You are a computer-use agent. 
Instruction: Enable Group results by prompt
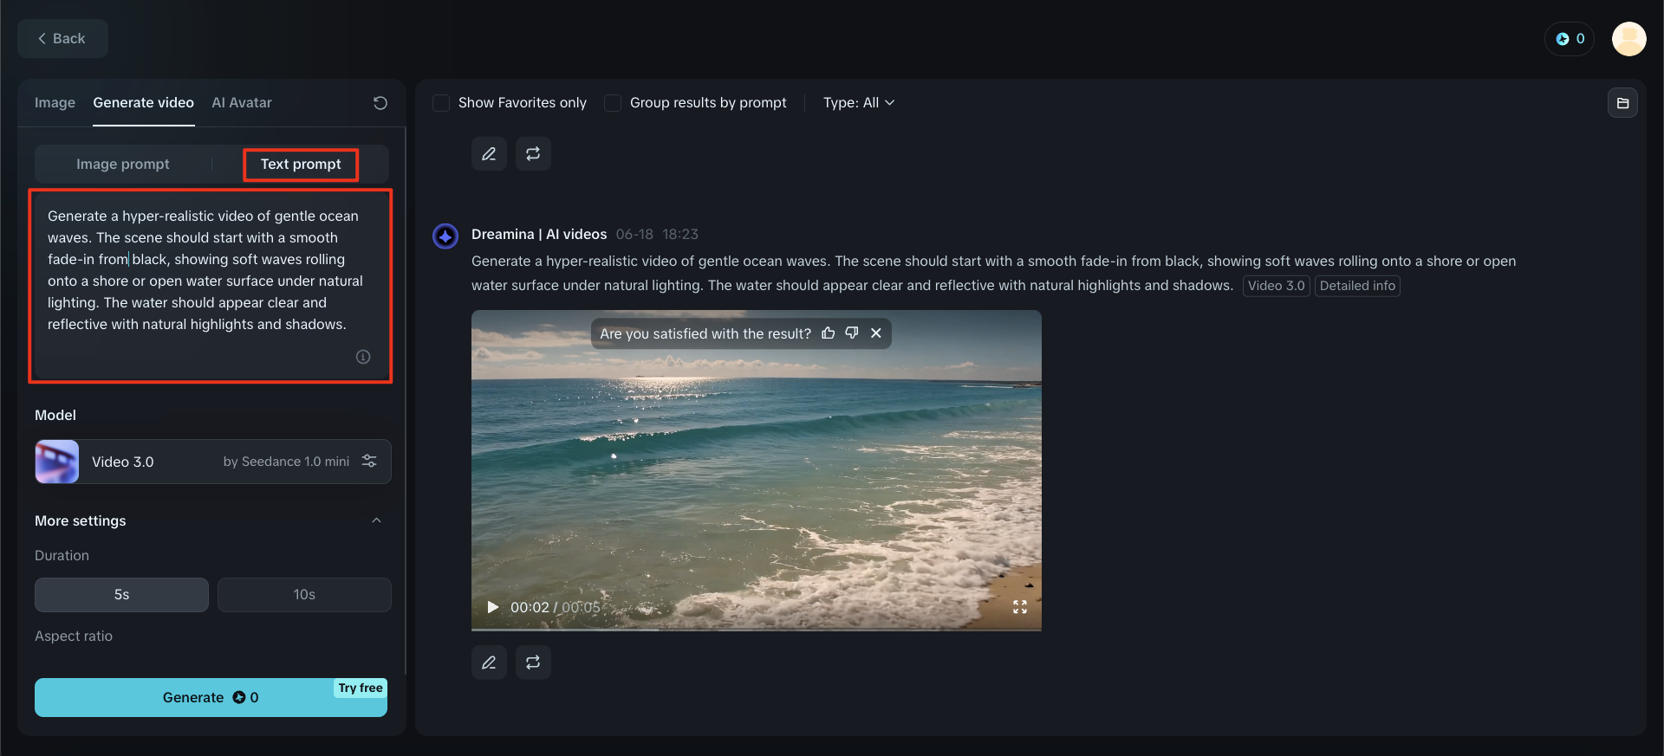[613, 102]
